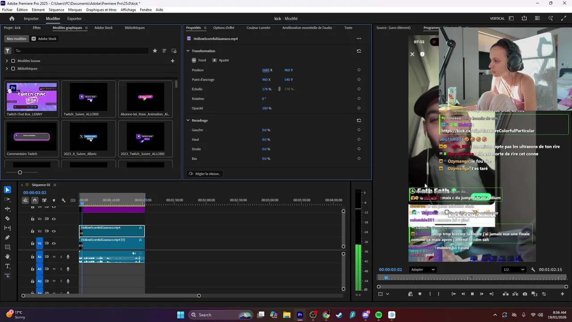This screenshot has width=572, height=322.
Task: Open the Séquence 01 panel menu
Action: tap(55, 185)
